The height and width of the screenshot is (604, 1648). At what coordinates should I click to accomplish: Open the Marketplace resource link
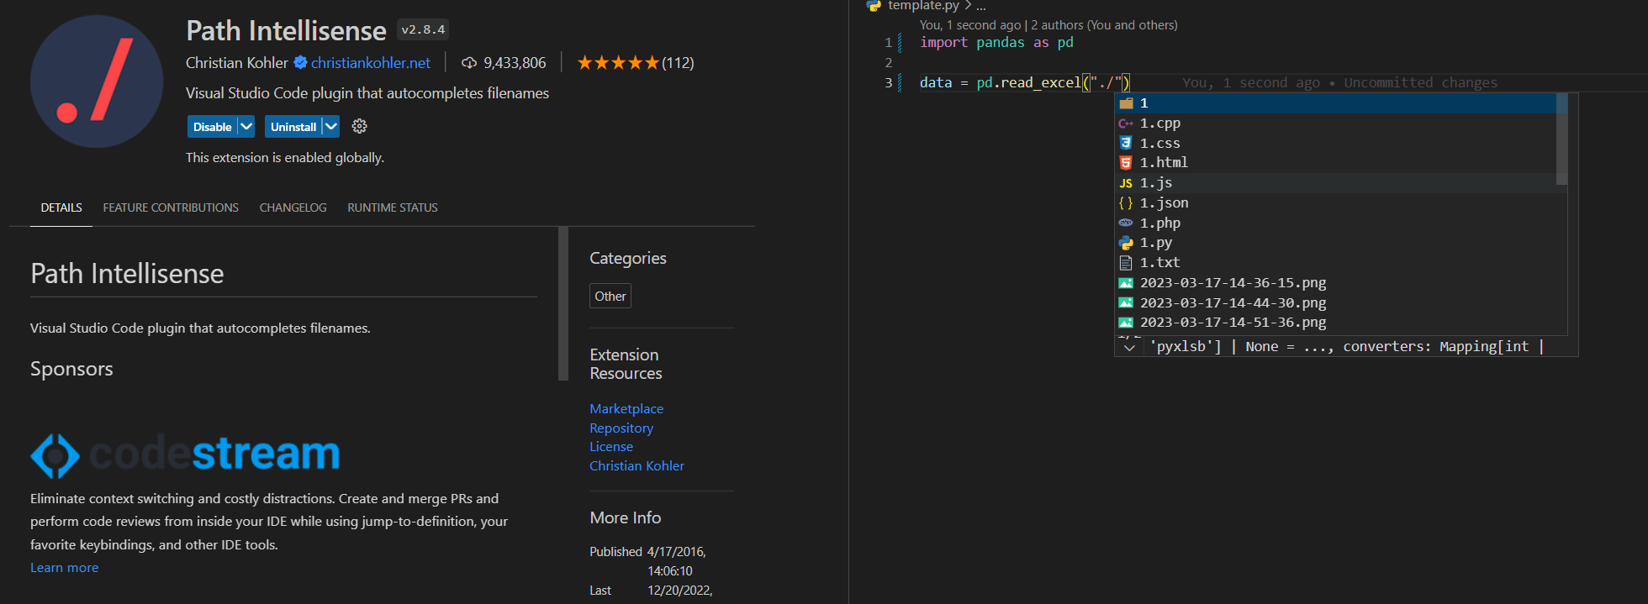click(x=626, y=408)
